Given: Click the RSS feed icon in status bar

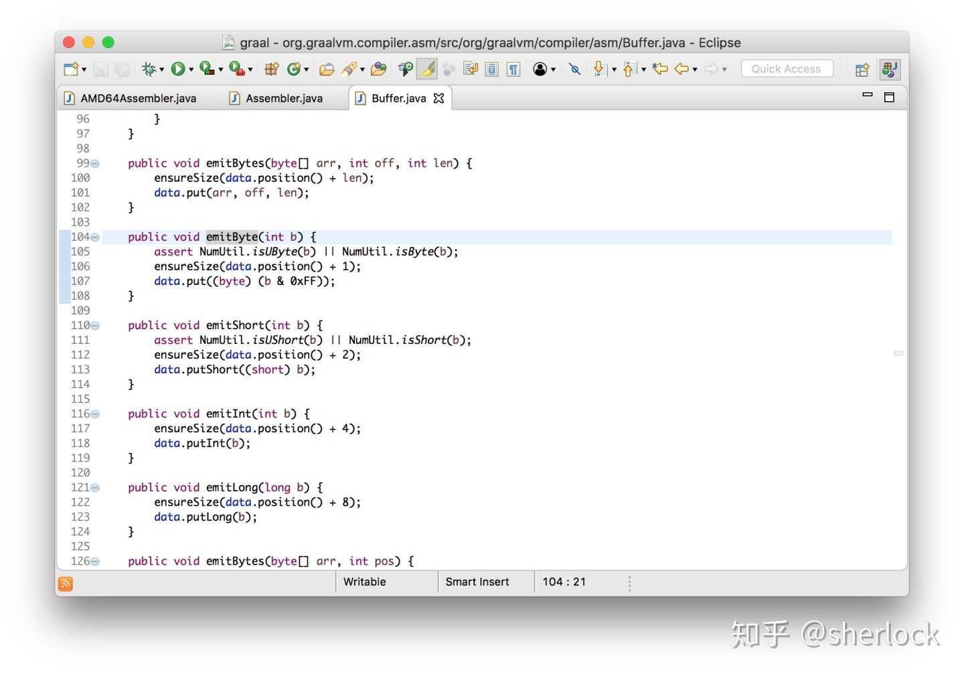Looking at the screenshot, I should click(x=66, y=584).
